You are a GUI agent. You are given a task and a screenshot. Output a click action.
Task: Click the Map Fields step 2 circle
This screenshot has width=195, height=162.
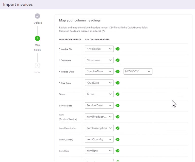pos(37,38)
